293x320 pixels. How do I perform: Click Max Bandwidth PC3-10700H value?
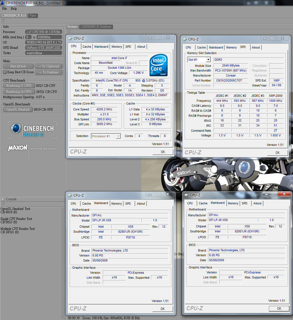coord(231,71)
